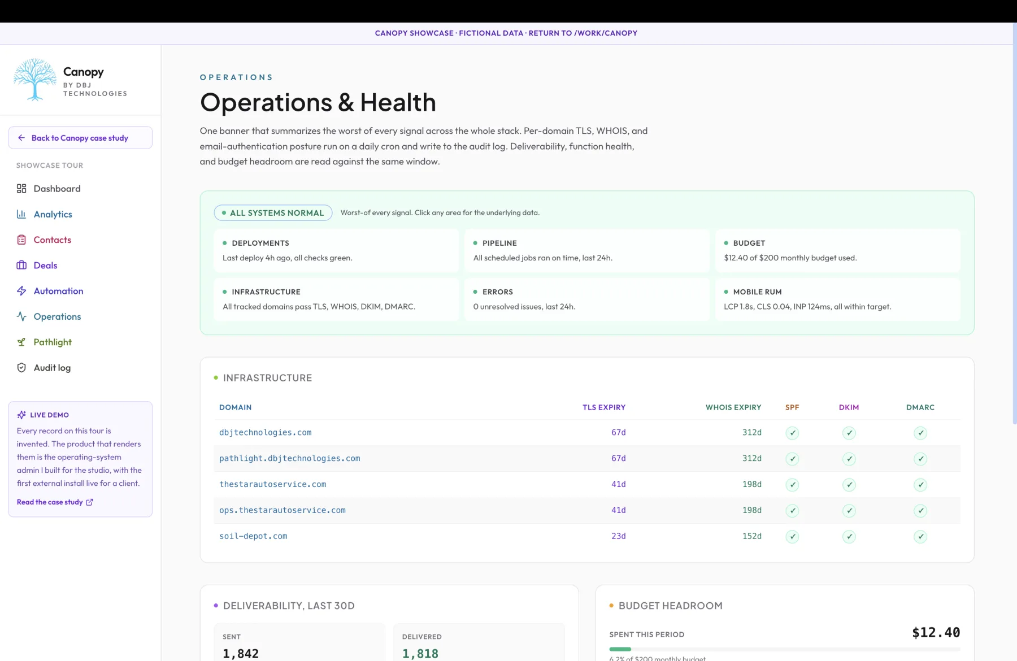Click the Analytics bar chart icon
The height and width of the screenshot is (661, 1017).
coord(21,214)
